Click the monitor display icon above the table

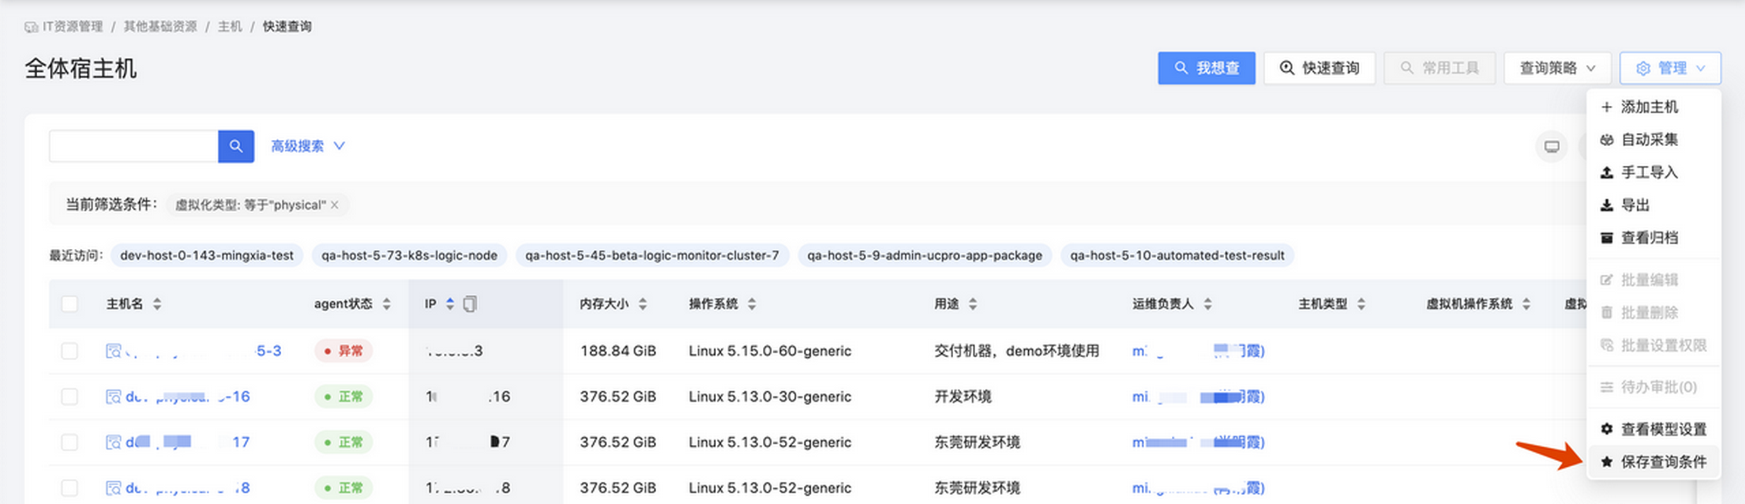tap(1551, 147)
